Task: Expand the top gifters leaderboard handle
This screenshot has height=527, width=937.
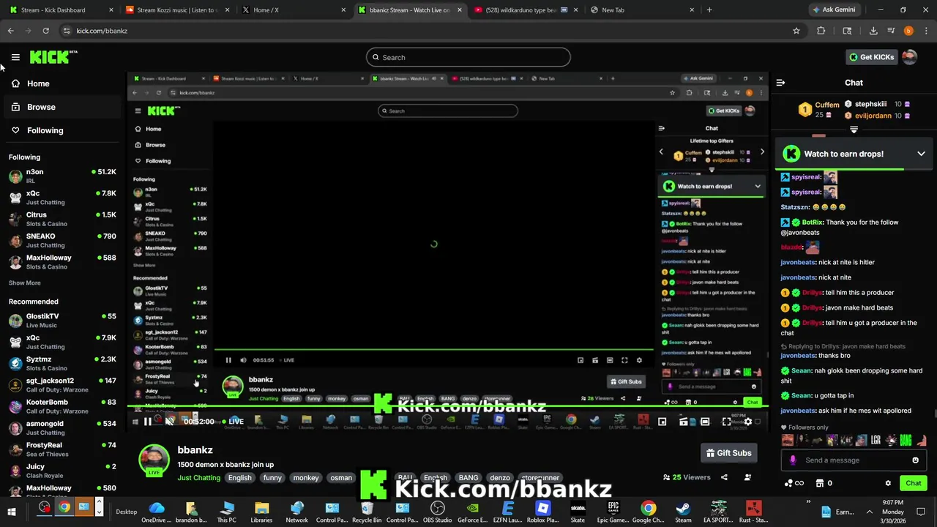Action: 854,130
